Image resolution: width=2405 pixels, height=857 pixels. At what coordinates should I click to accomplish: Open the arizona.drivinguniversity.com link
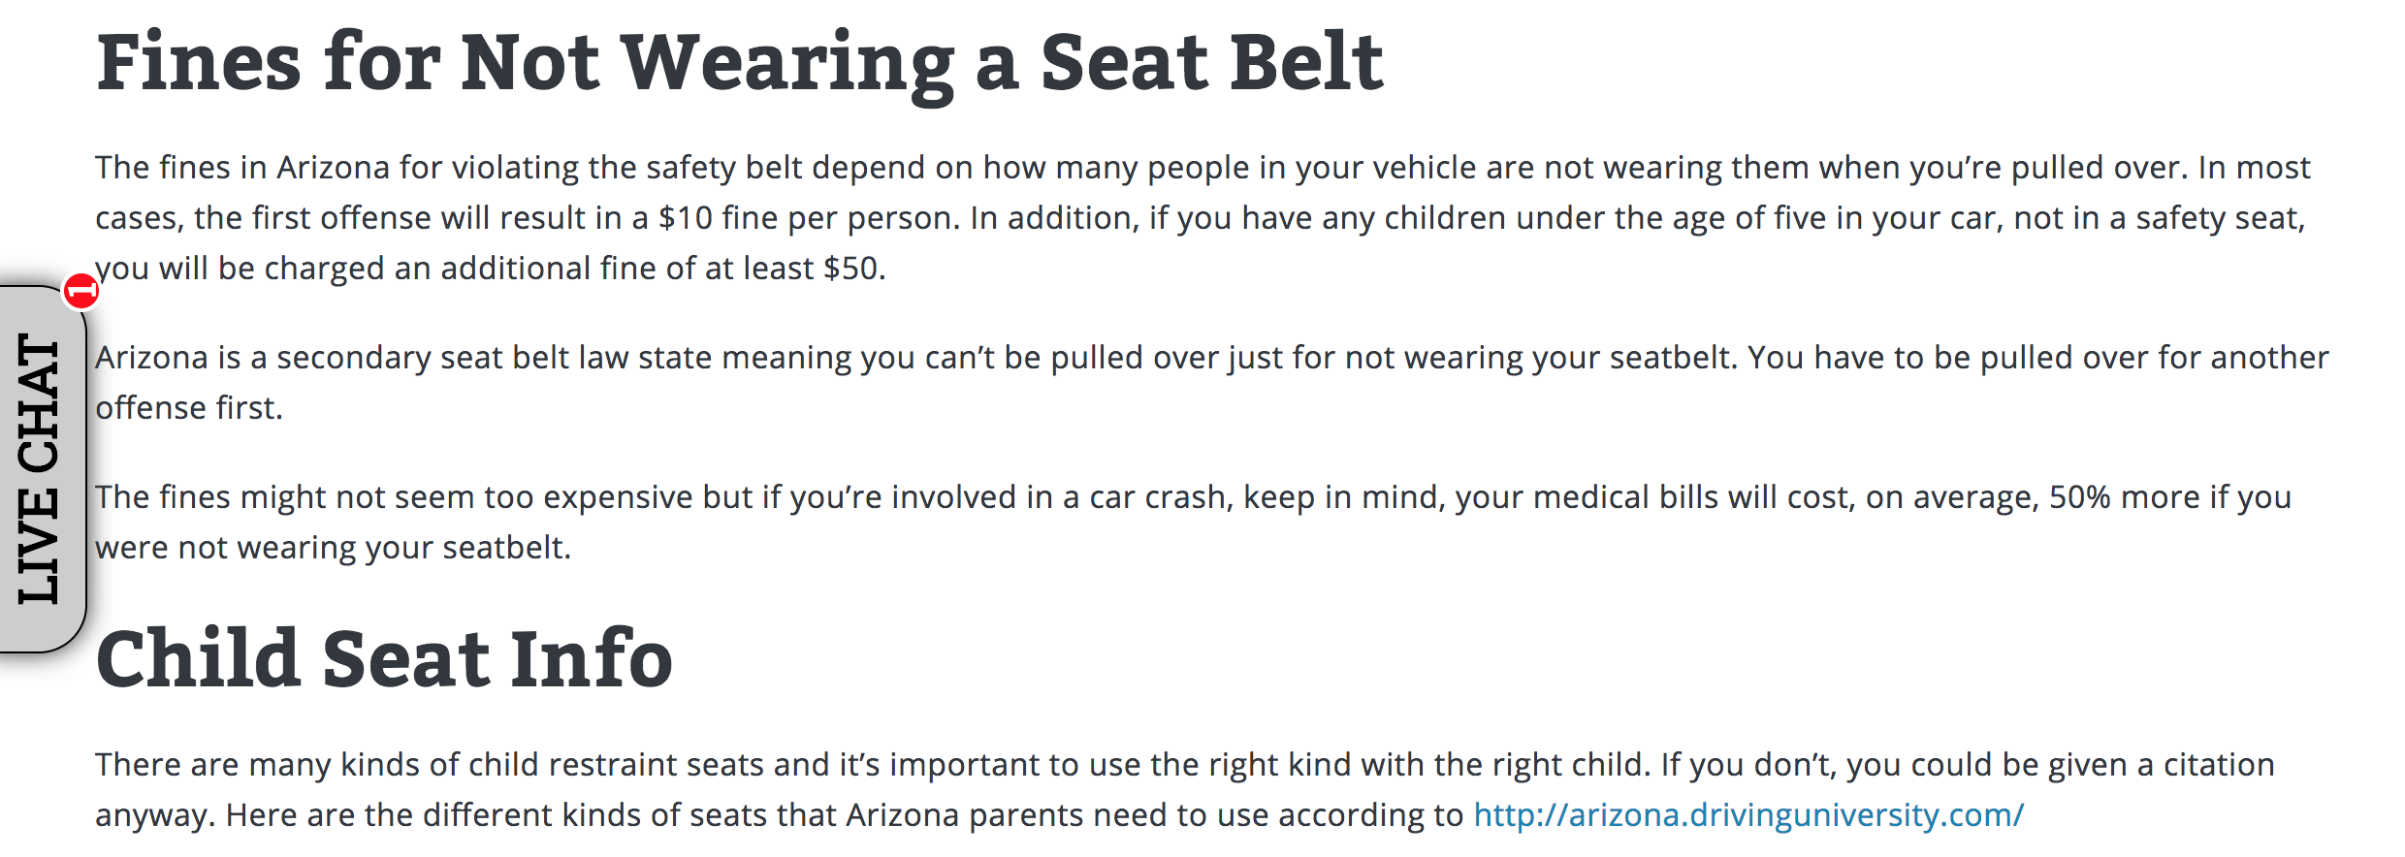coord(1748,815)
